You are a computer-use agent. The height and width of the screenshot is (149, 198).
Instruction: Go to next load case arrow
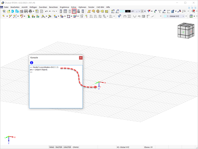[x=145, y=11]
